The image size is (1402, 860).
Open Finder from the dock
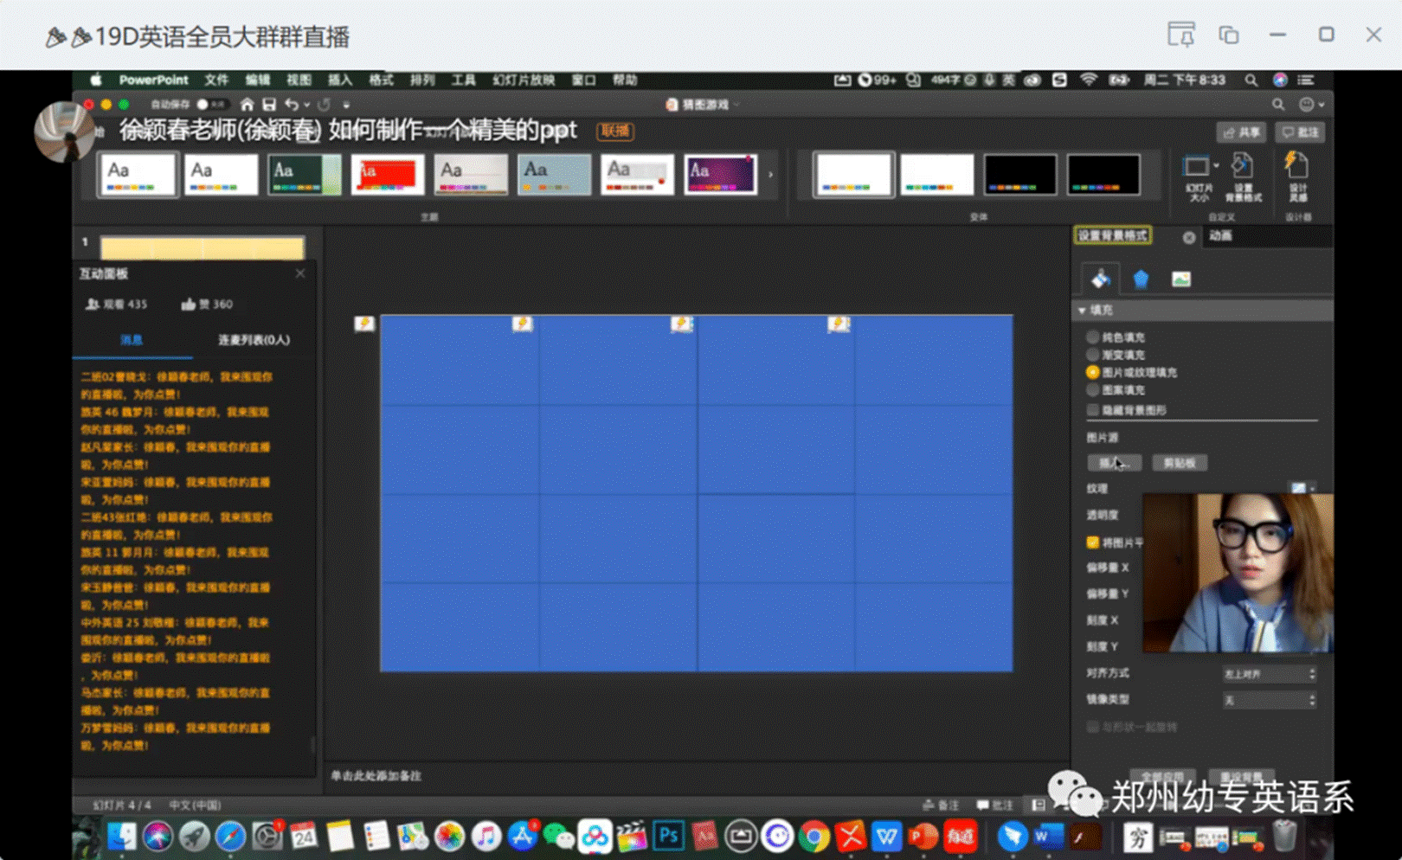[121, 836]
